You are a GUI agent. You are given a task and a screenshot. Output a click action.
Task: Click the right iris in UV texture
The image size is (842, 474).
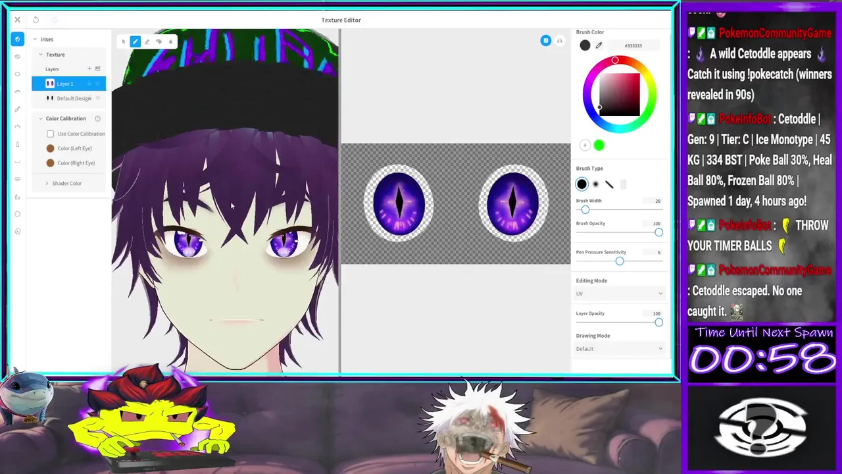(x=513, y=203)
